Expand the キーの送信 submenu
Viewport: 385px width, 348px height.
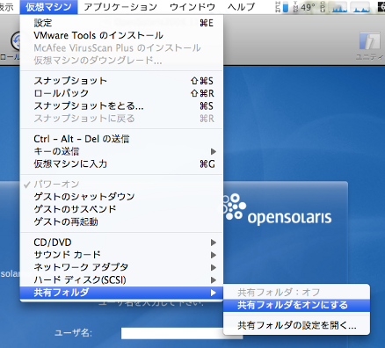tap(121, 151)
